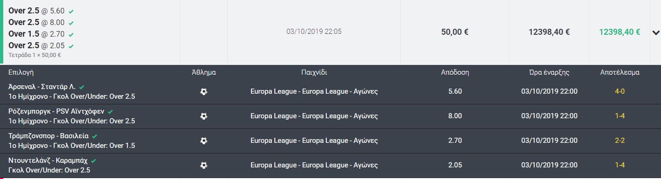
Task: Sort by the Απόδοση column header
Action: coord(455,72)
